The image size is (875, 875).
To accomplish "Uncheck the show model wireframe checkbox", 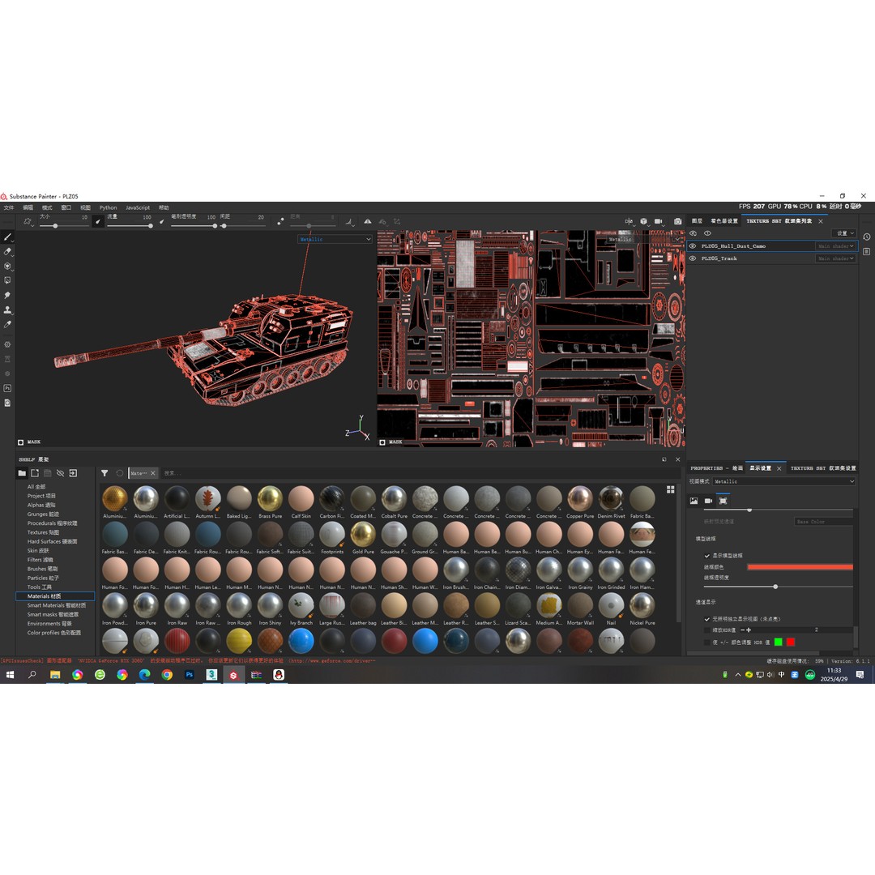I will pos(707,556).
